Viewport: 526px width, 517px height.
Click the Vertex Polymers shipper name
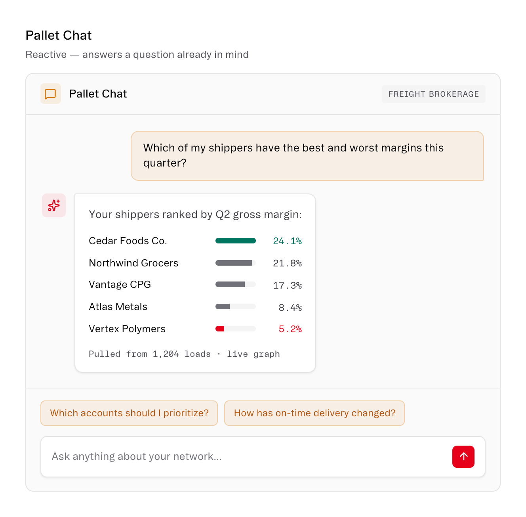(127, 329)
